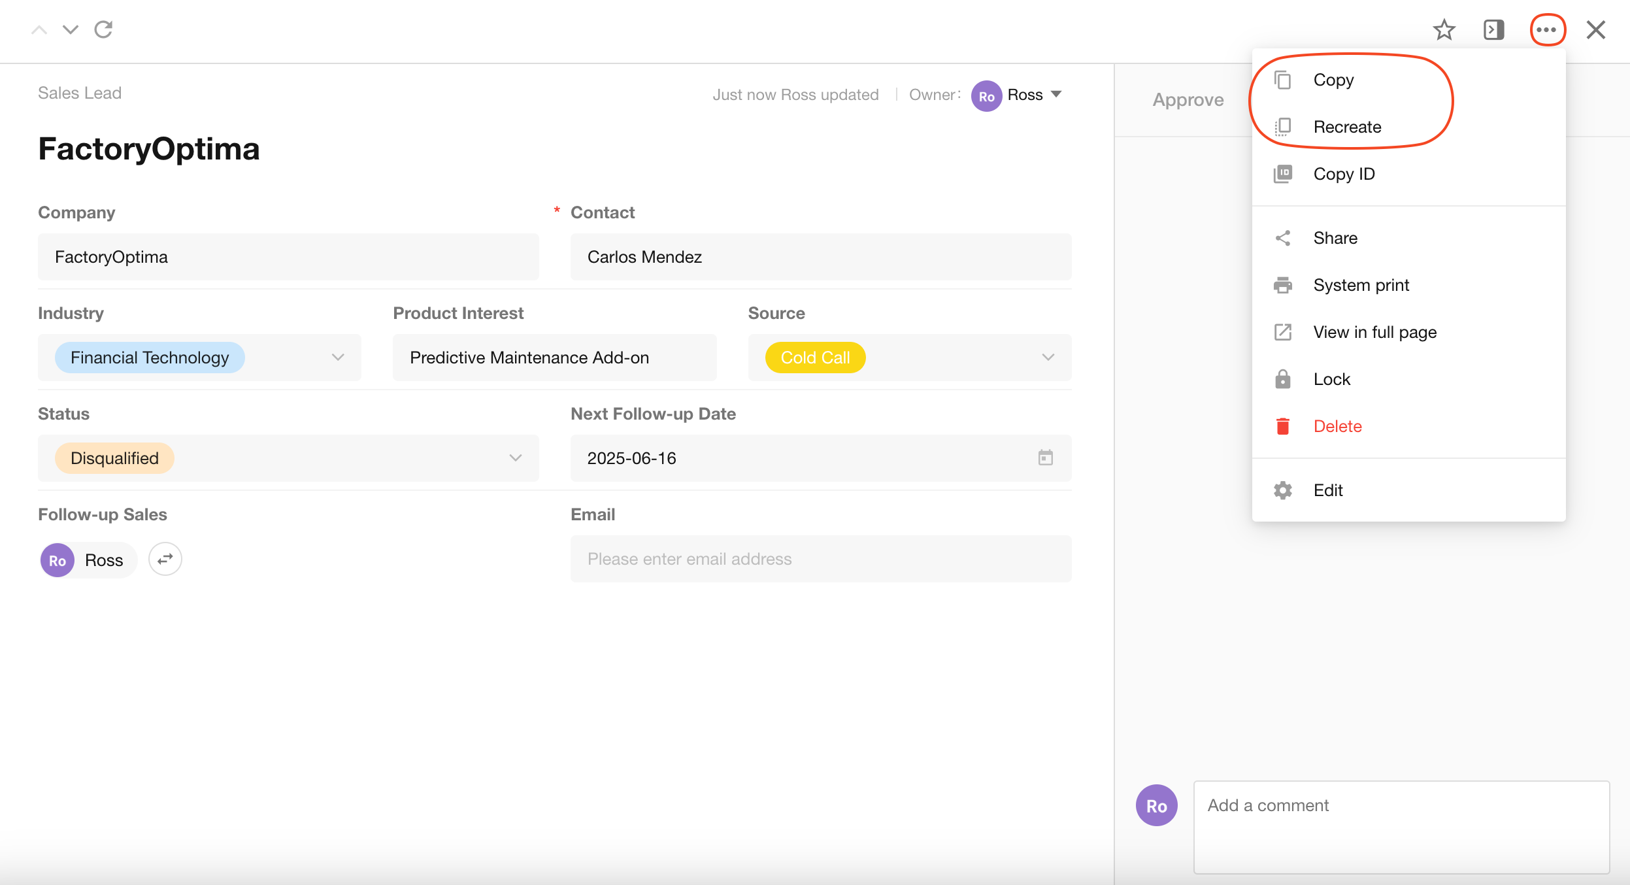Go to previous record with up arrow
The width and height of the screenshot is (1630, 885).
point(39,29)
